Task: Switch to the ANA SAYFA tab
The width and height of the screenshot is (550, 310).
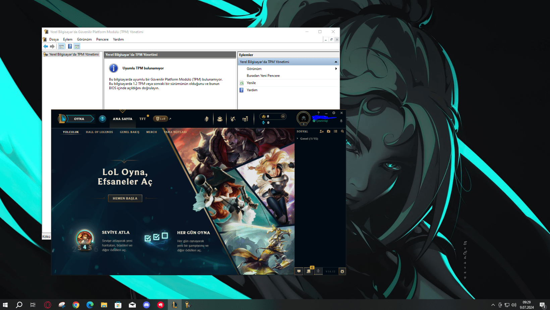Action: (x=122, y=119)
